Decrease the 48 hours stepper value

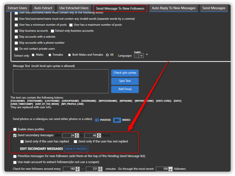coord(99,137)
